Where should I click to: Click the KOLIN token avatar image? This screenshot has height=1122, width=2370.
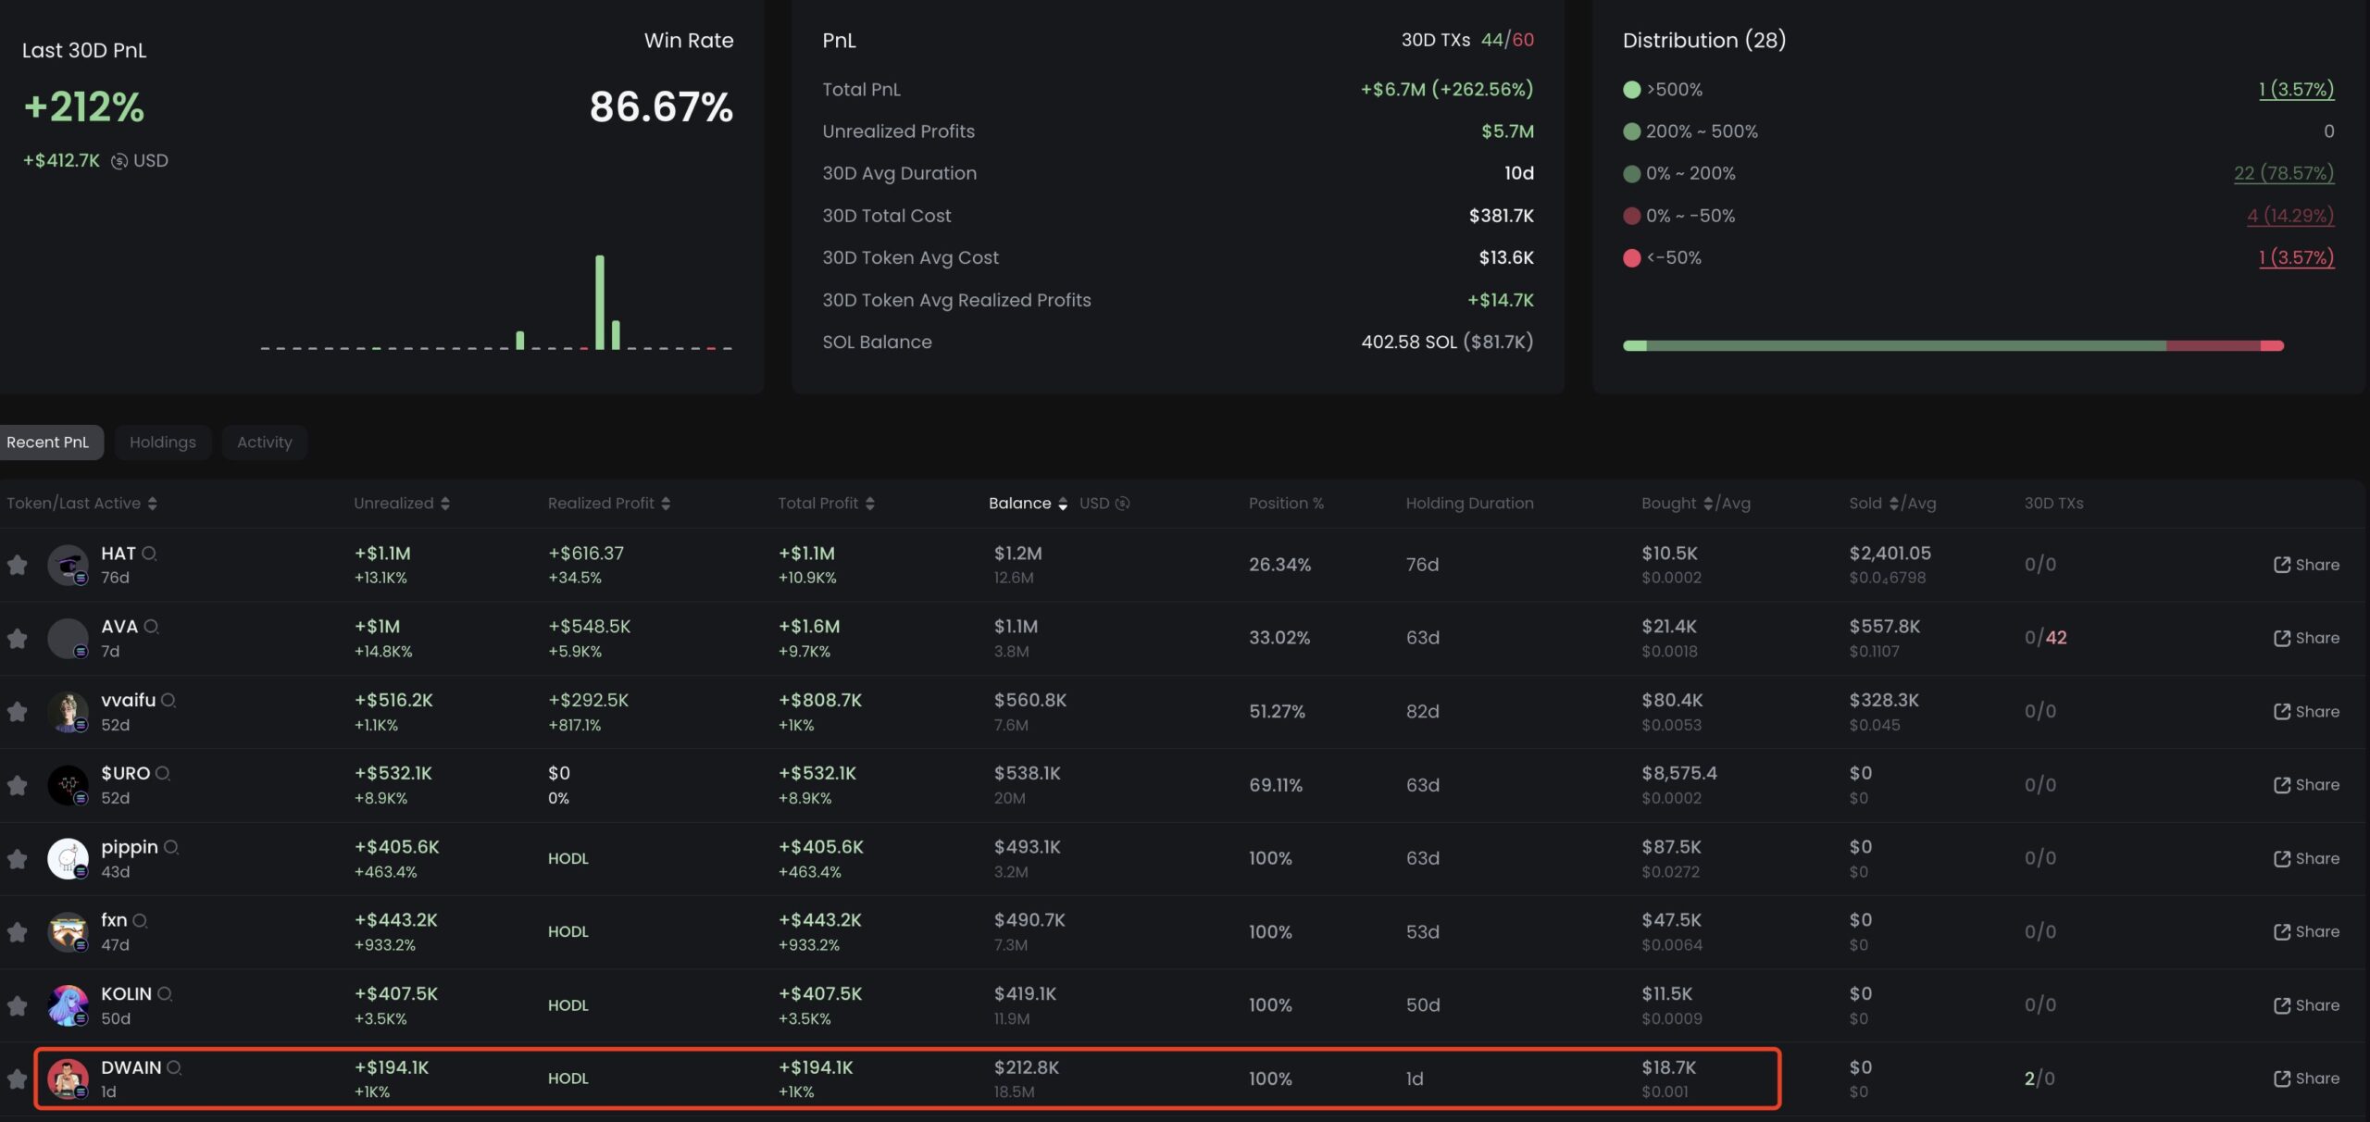coord(68,1005)
